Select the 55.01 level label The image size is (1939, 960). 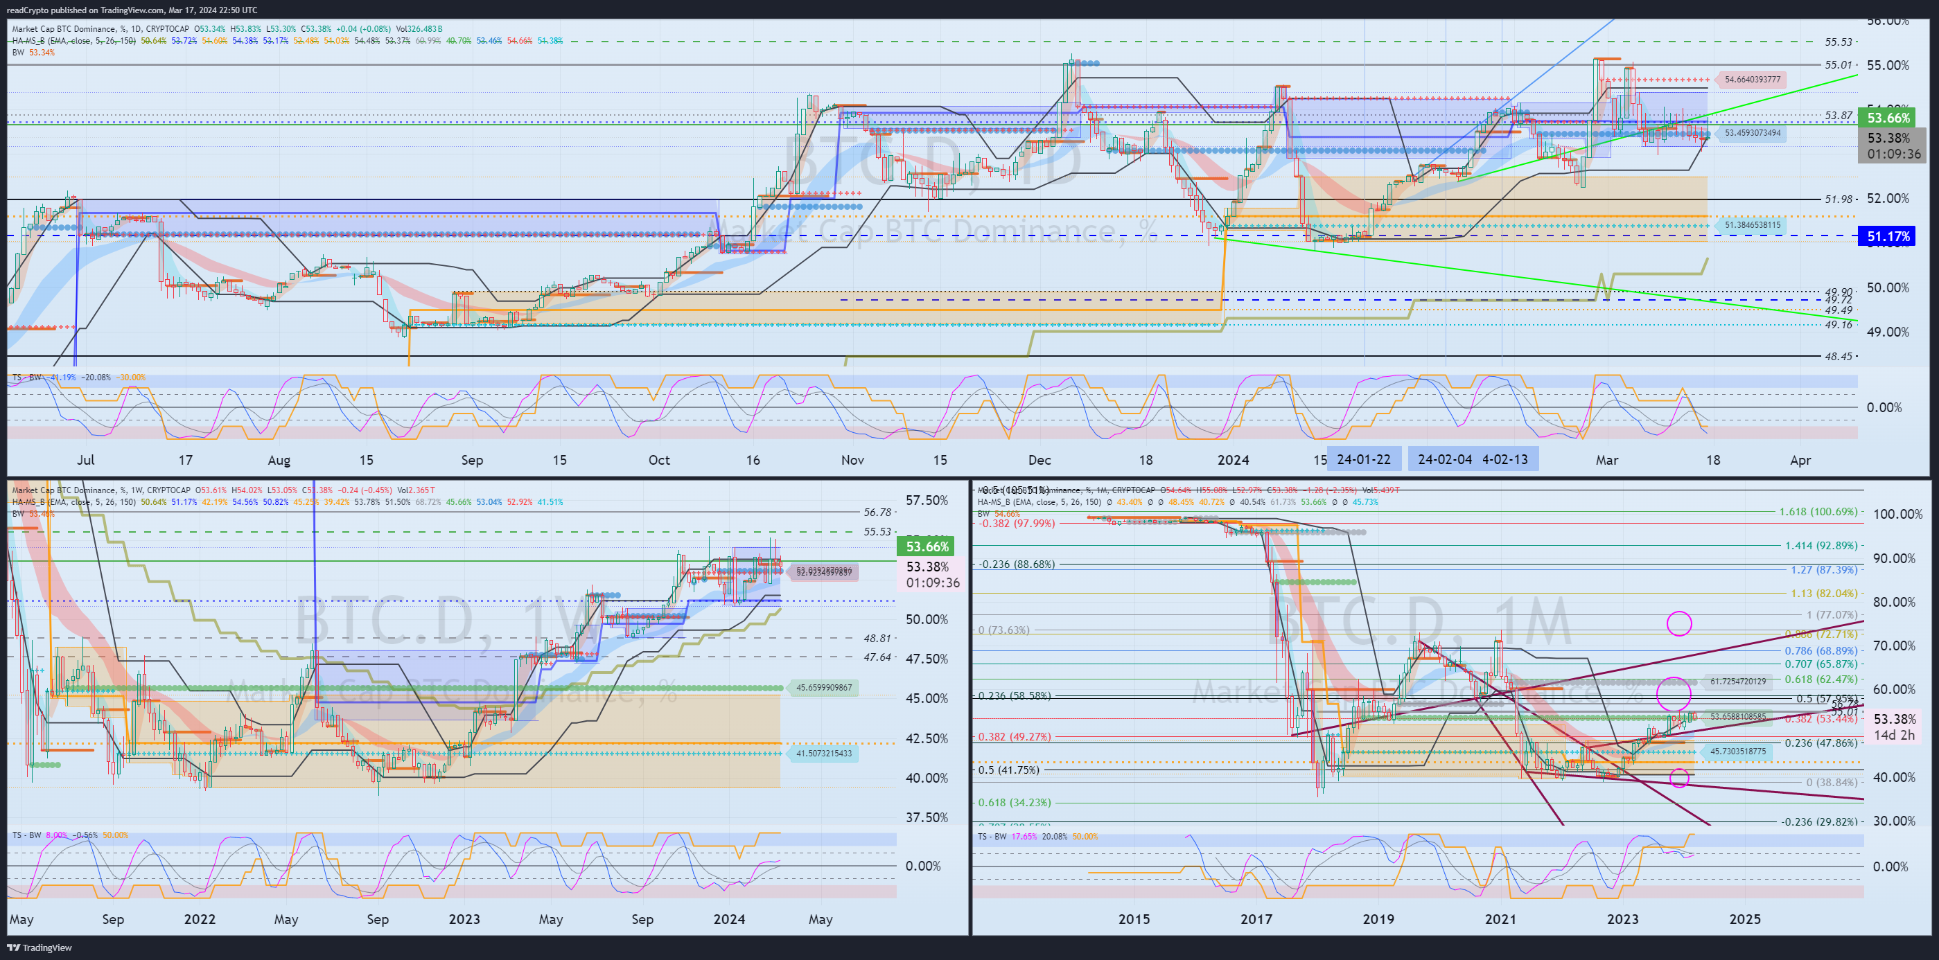coord(1838,64)
